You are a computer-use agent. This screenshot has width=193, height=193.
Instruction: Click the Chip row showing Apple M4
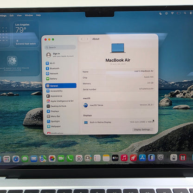click(x=118, y=77)
